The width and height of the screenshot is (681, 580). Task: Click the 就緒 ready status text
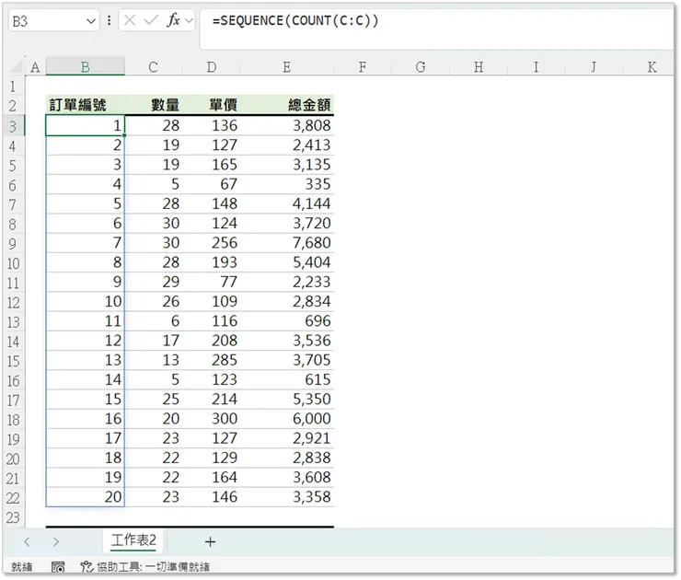point(22,567)
